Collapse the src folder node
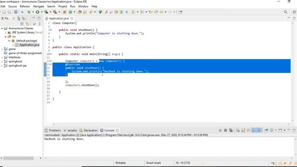This screenshot has height=167, width=297. [6, 37]
